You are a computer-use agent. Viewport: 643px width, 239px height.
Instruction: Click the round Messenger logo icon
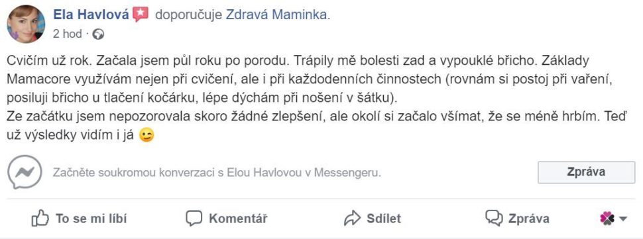coord(25,172)
